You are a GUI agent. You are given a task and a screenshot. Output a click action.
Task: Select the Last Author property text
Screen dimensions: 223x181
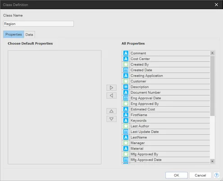click(x=140, y=126)
